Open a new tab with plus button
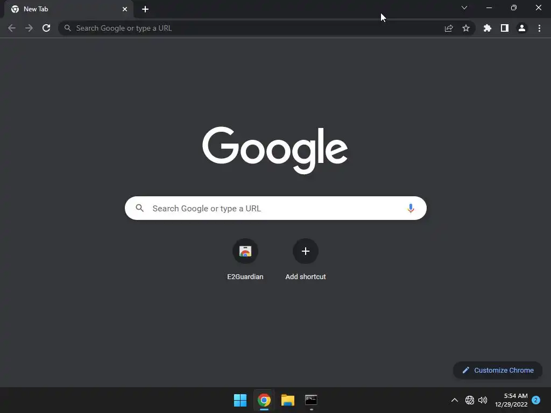Screen dimensions: 551x413 click(x=145, y=9)
